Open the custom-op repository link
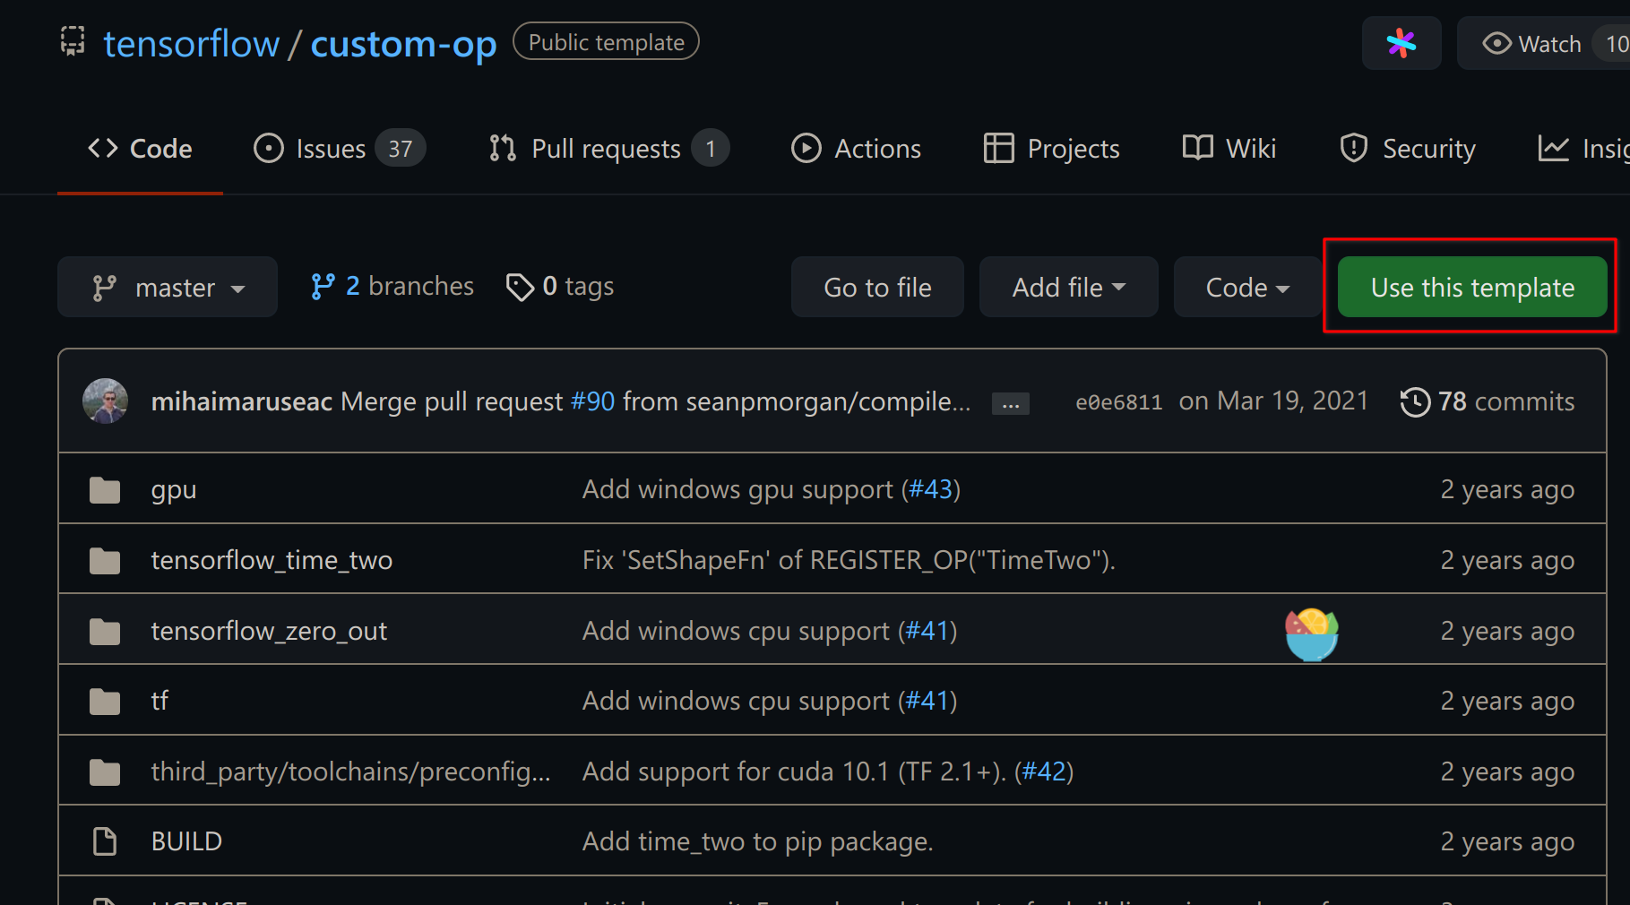The width and height of the screenshot is (1630, 905). [403, 44]
